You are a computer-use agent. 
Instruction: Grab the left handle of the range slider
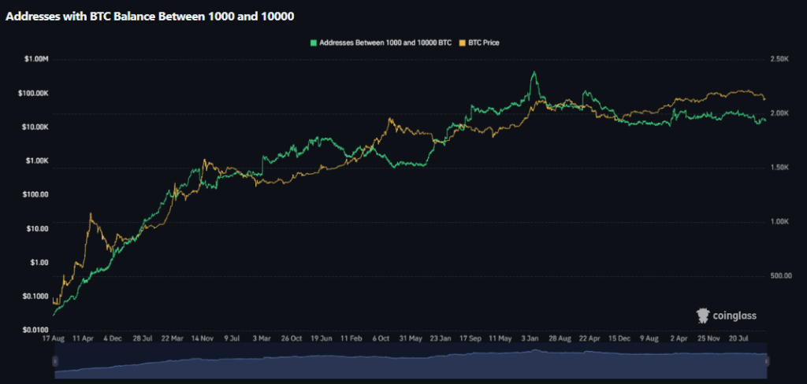(x=55, y=360)
